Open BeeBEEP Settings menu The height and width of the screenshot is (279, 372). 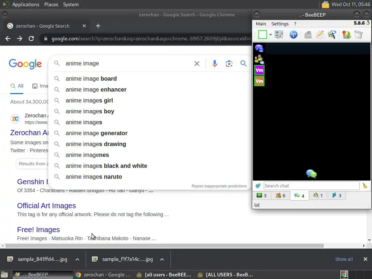pyautogui.click(x=280, y=24)
